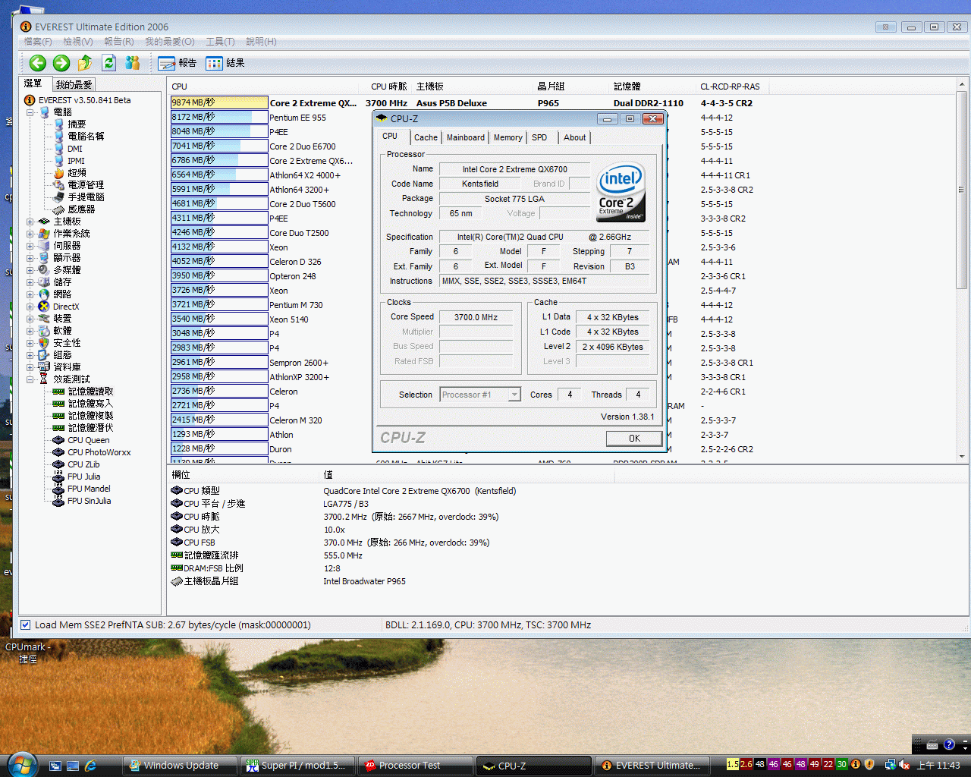This screenshot has height=777, width=971.
Task: Click the CPU column header
Action: 263,87
